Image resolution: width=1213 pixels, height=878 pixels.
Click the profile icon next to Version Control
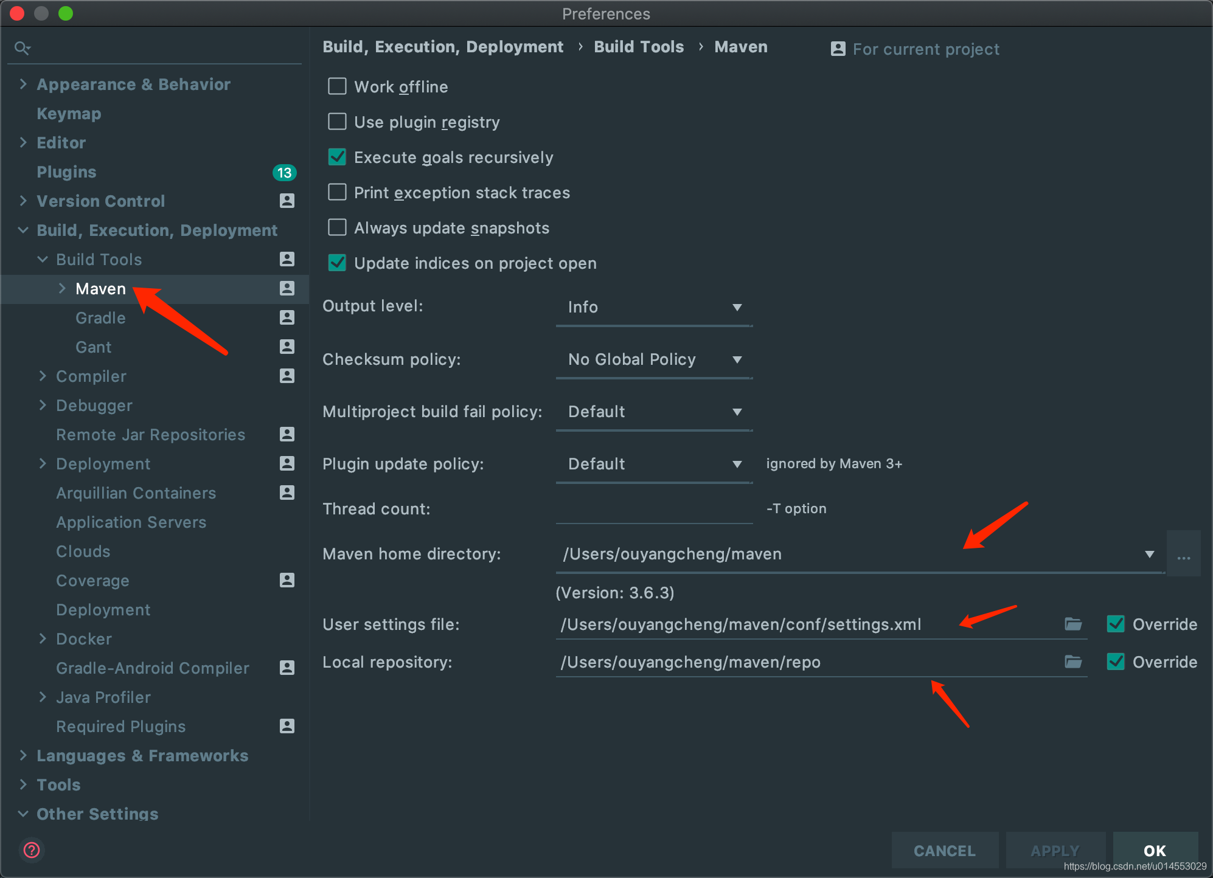tap(287, 201)
